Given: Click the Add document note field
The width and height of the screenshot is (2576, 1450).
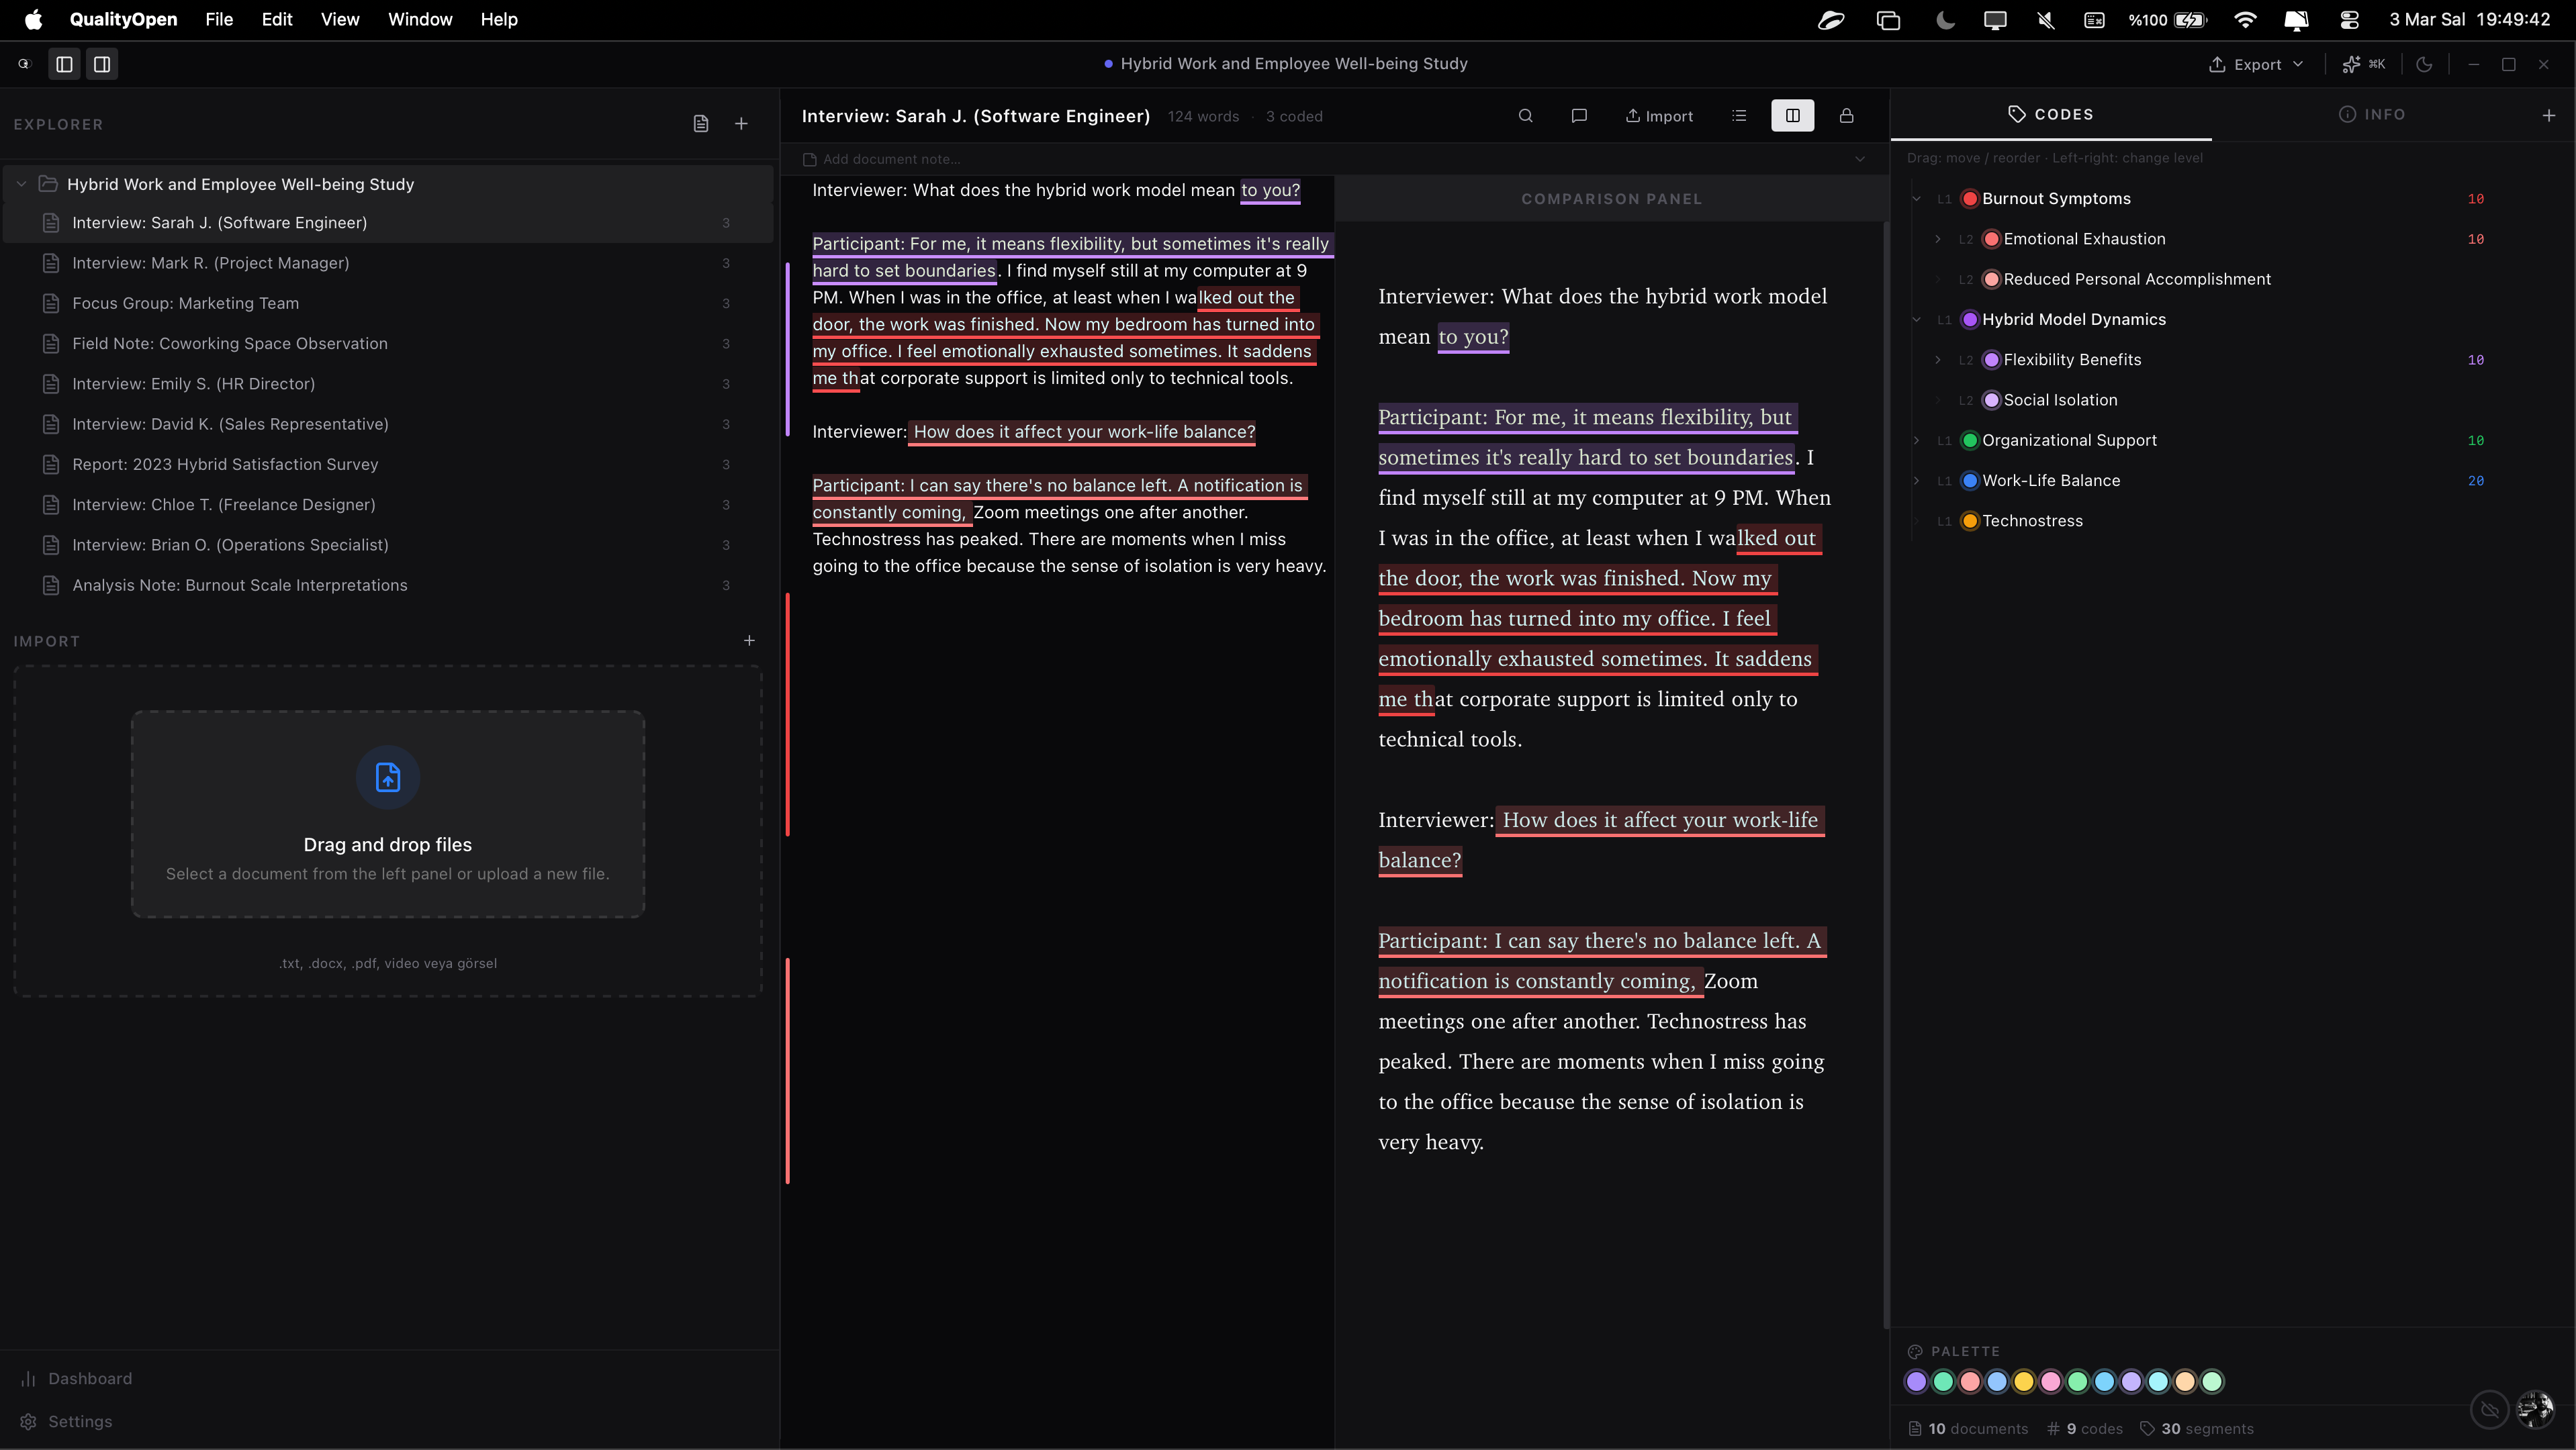Looking at the screenshot, I should [x=891, y=159].
